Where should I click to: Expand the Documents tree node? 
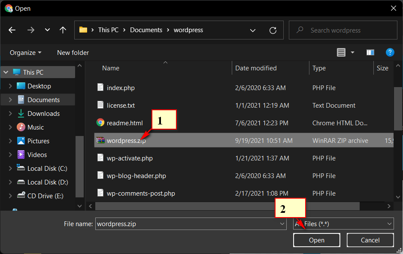10,100
